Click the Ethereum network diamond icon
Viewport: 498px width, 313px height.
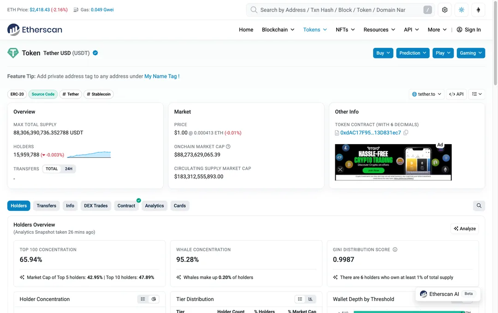[478, 10]
